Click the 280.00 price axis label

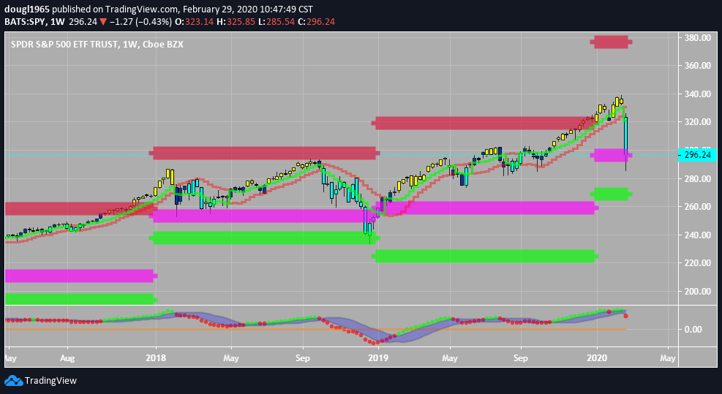[x=698, y=178]
